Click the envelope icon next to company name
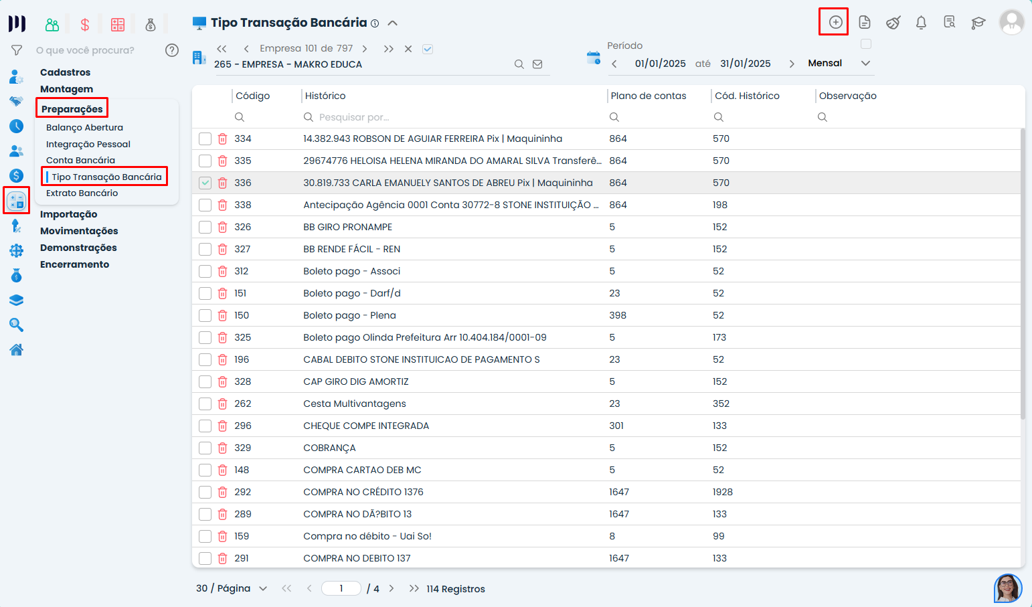The width and height of the screenshot is (1032, 607). 537,64
